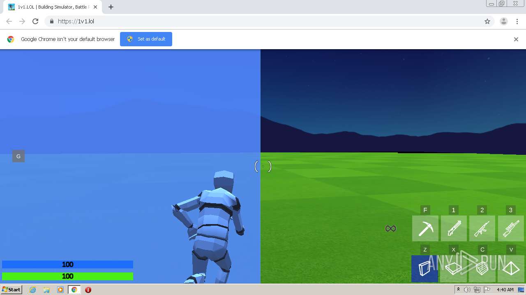Click the G key hint button

pos(18,156)
